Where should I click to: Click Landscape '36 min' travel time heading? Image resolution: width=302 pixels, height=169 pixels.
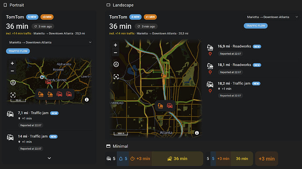pos(120,26)
